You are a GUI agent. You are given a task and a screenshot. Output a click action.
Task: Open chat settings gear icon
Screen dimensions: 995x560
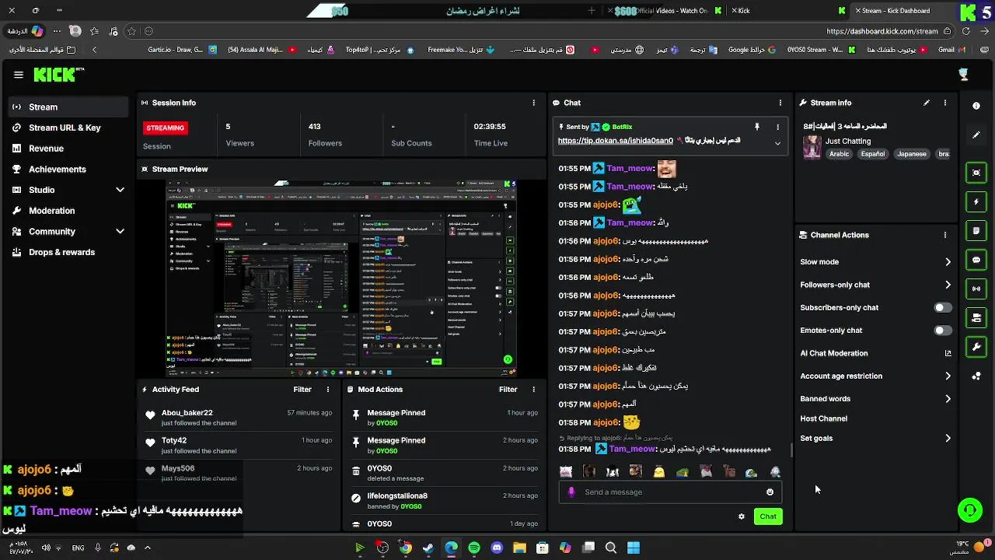(742, 516)
